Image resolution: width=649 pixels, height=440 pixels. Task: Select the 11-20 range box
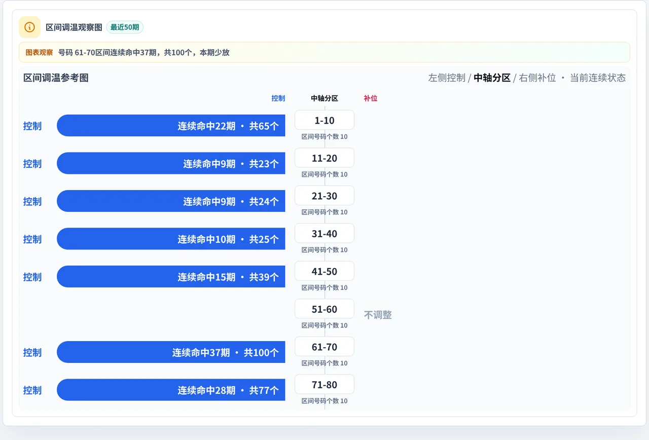click(324, 158)
